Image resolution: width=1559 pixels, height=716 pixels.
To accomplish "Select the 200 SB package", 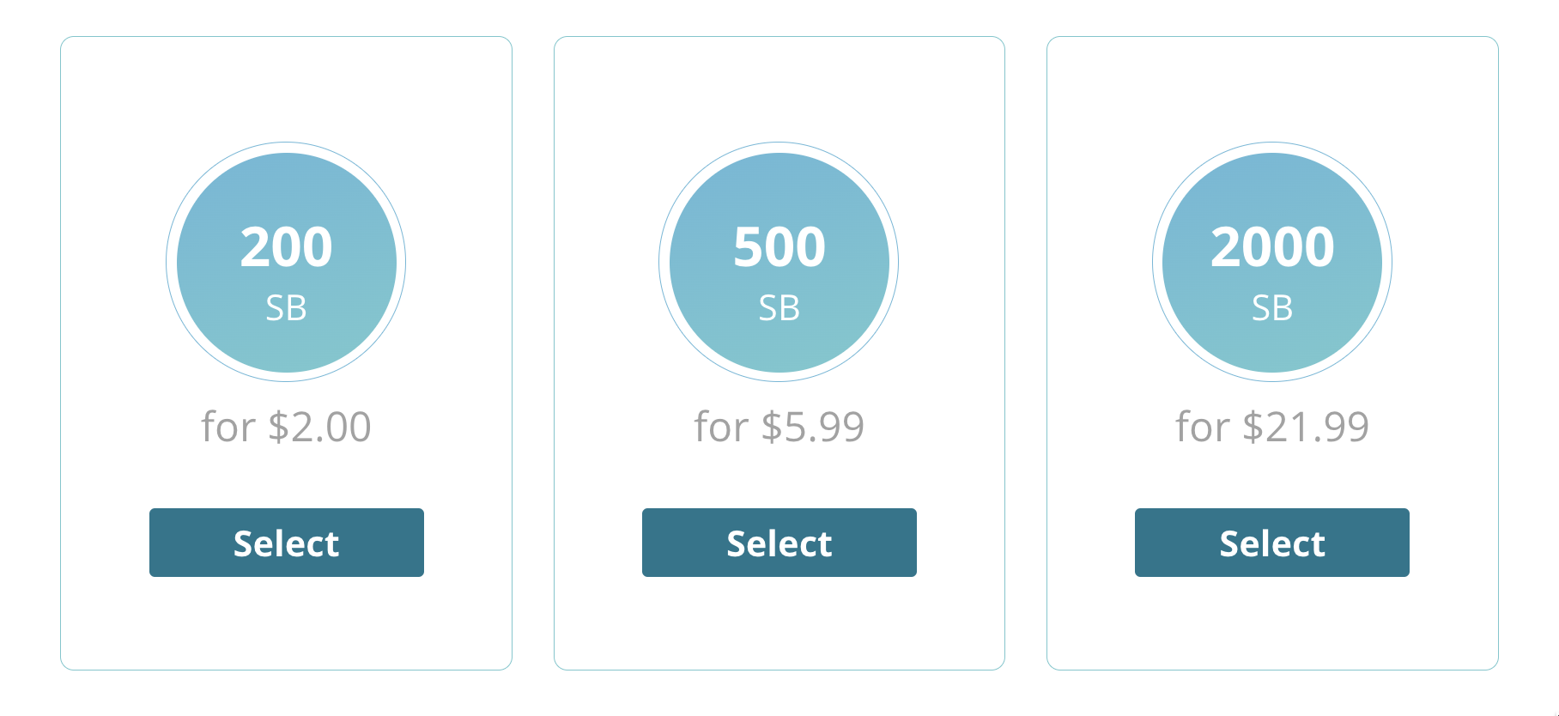I will [287, 543].
